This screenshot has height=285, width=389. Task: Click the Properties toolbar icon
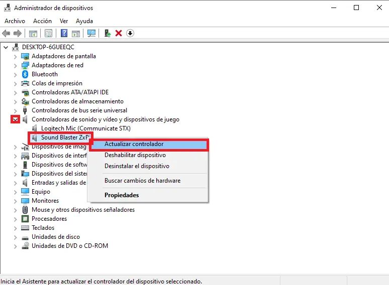48,33
